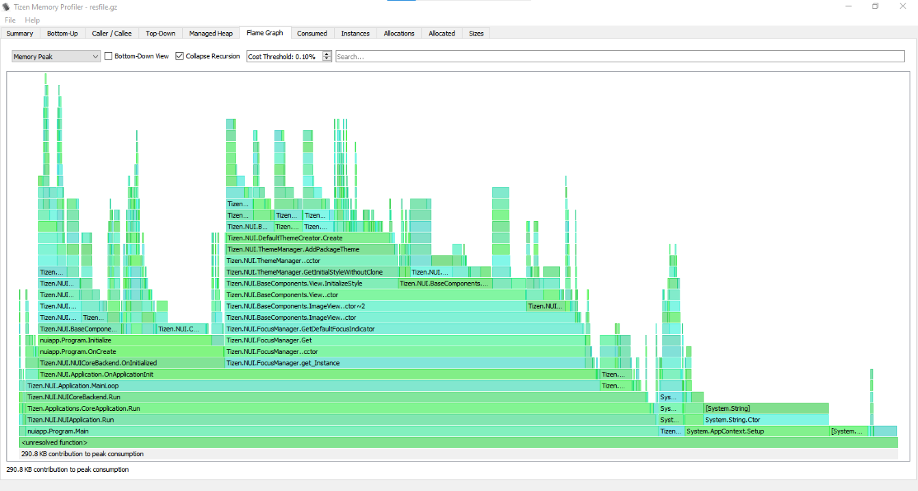Switch to the Bottom-Up tab
The height and width of the screenshot is (491, 918).
[62, 33]
